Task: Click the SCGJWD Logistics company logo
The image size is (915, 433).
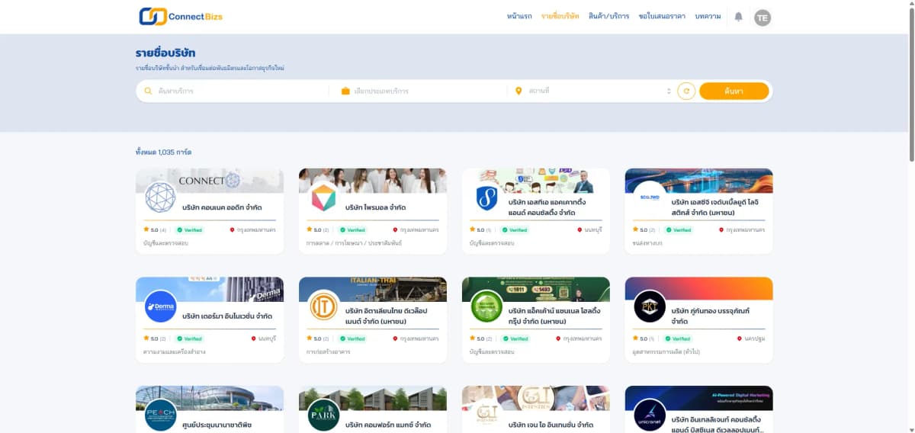Action: pos(650,198)
